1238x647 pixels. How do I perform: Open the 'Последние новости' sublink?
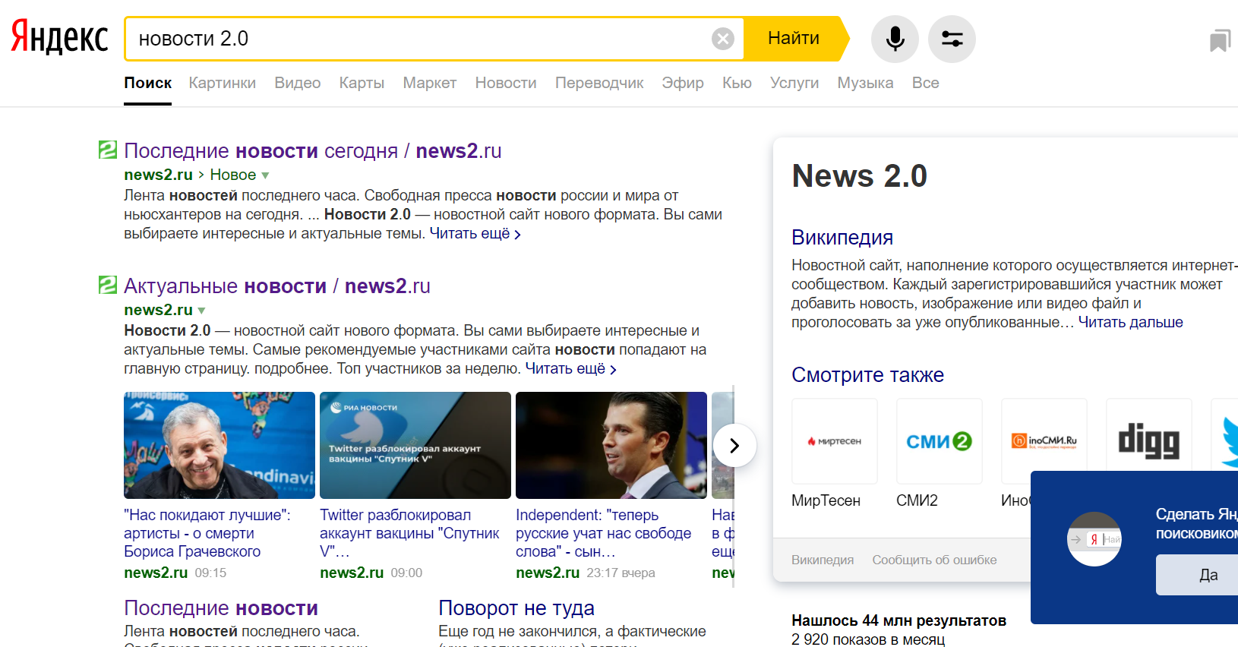[x=221, y=608]
